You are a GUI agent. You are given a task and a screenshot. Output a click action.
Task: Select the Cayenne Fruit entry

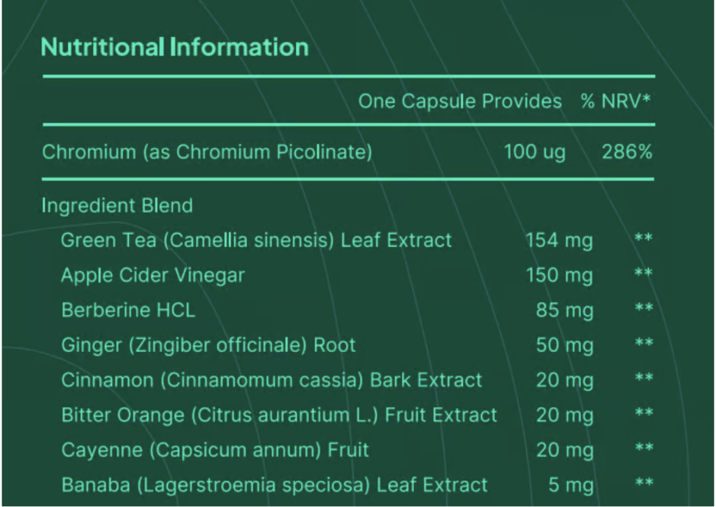[x=215, y=450]
